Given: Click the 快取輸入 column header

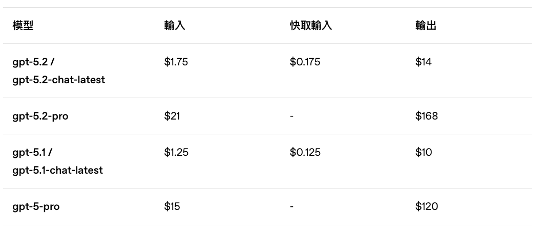Looking at the screenshot, I should click(311, 26).
